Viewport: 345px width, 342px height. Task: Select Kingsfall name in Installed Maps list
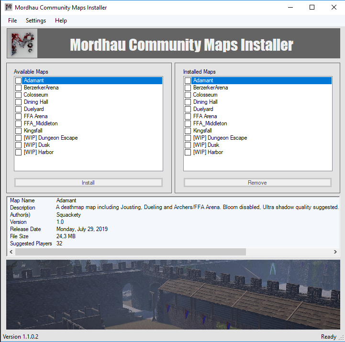[202, 131]
